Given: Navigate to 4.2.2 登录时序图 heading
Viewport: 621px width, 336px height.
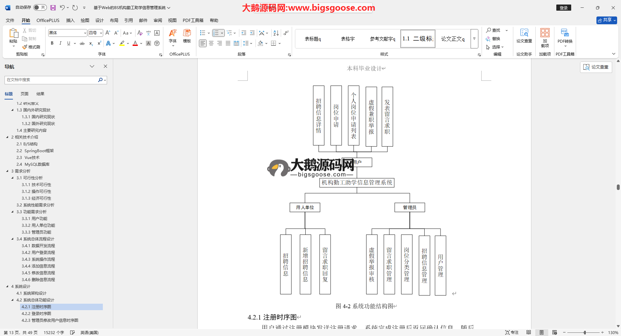Looking at the screenshot, I should point(36,314).
